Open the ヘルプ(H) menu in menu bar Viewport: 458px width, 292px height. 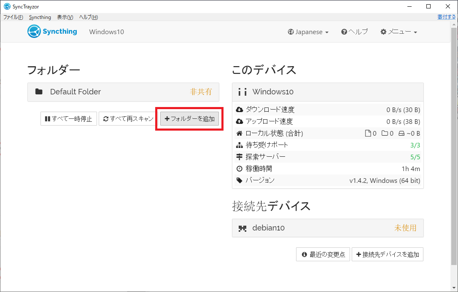coord(89,17)
